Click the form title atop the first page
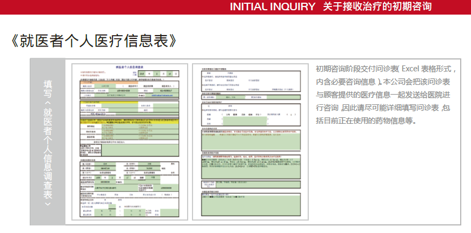This screenshot has height=233, width=471. coord(129,67)
